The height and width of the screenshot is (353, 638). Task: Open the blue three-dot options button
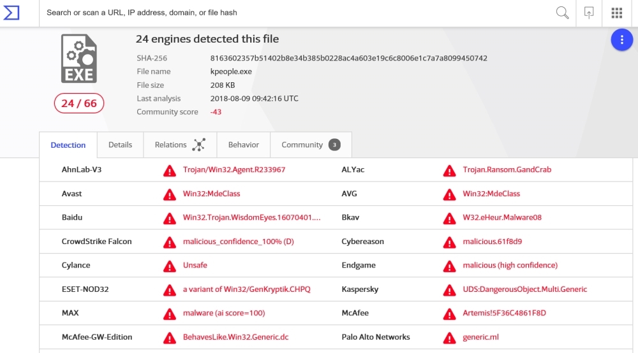click(x=621, y=40)
